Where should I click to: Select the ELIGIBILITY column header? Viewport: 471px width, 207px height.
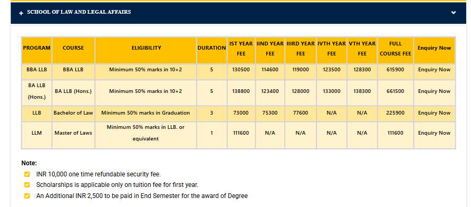146,48
